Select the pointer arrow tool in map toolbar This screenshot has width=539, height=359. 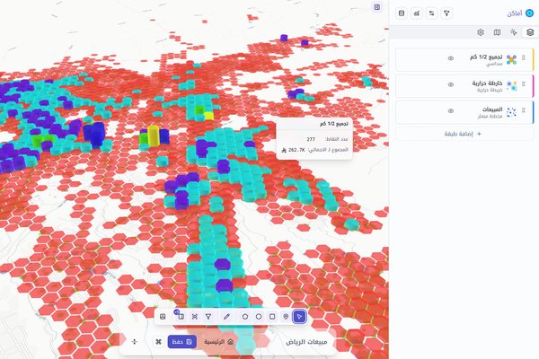point(299,317)
